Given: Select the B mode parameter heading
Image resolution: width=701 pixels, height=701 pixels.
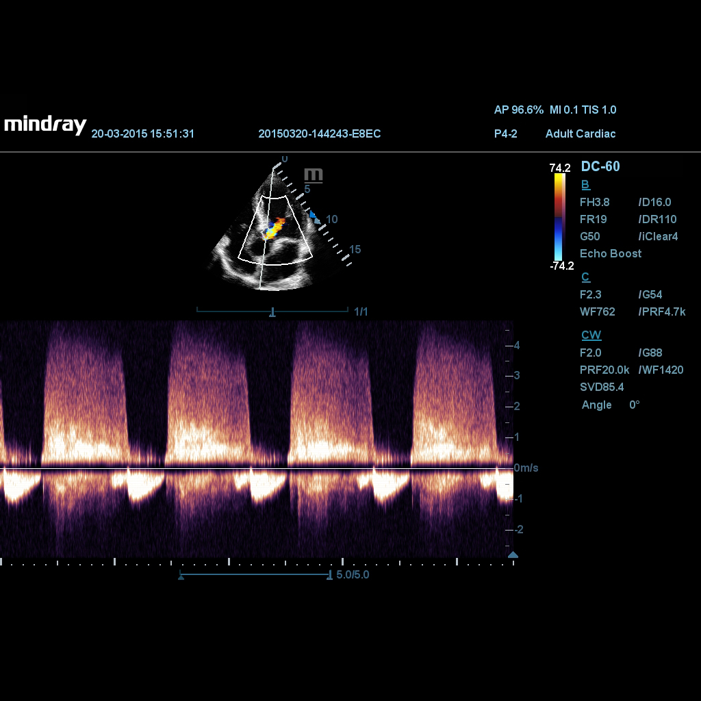Looking at the screenshot, I should point(585,185).
